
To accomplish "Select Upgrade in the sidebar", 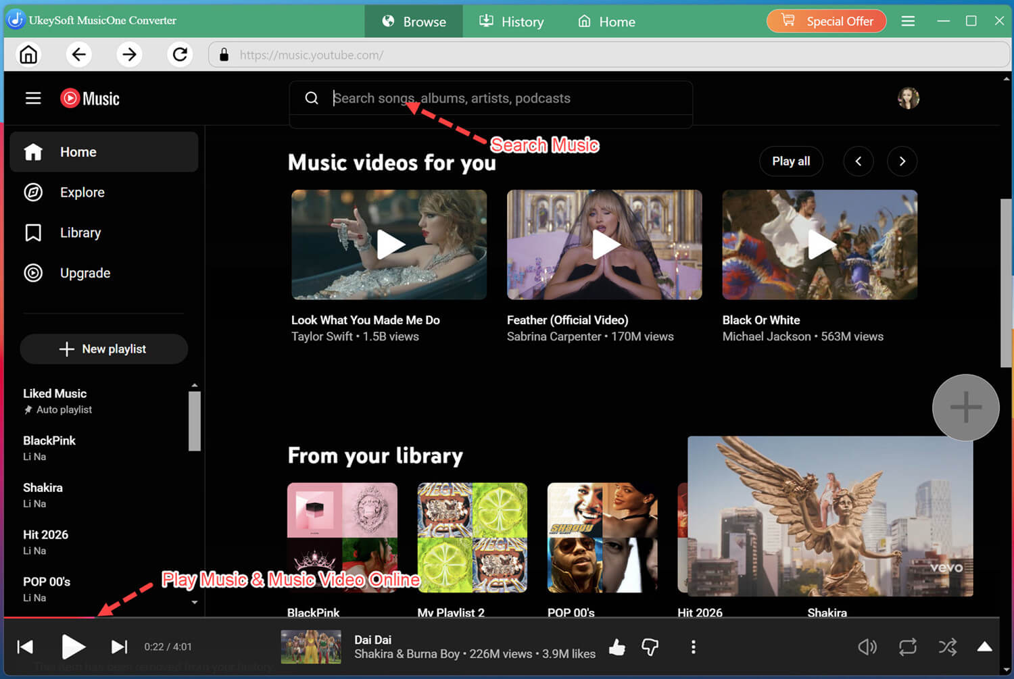I will tap(104, 273).
